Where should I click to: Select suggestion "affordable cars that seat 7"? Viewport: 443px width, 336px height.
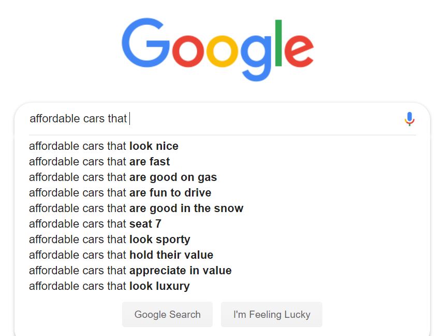(x=95, y=224)
